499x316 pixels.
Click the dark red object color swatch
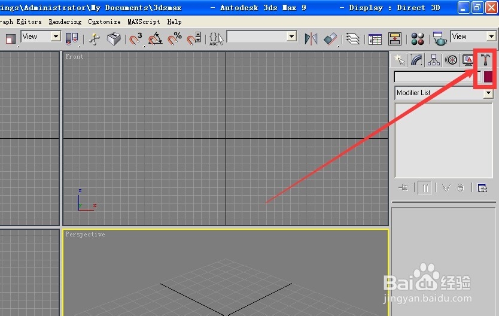pos(488,77)
